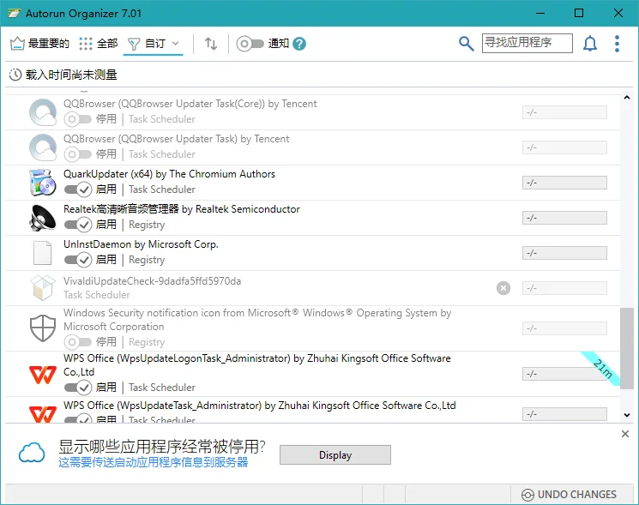
Task: Select the VivaldiUpdateCheck-9dadfa5ffd5970da entry
Action: [312, 288]
